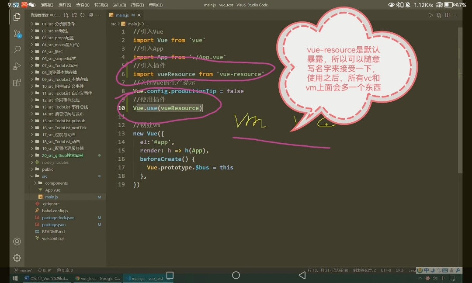Click the New File icon in explorer header
The height and width of the screenshot is (283, 472).
point(66,15)
